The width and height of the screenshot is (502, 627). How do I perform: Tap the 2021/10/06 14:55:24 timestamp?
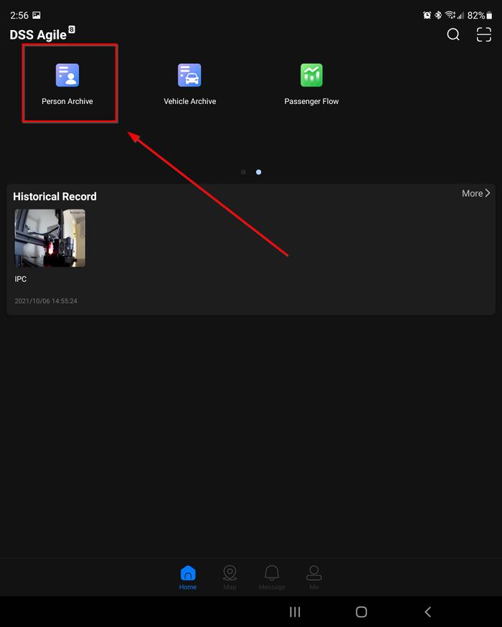46,301
